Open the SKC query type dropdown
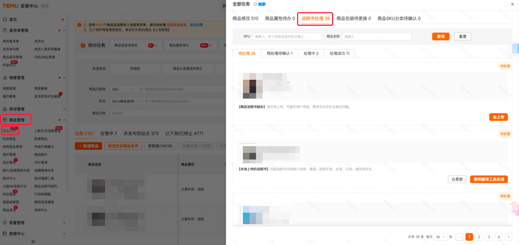 pos(123,89)
